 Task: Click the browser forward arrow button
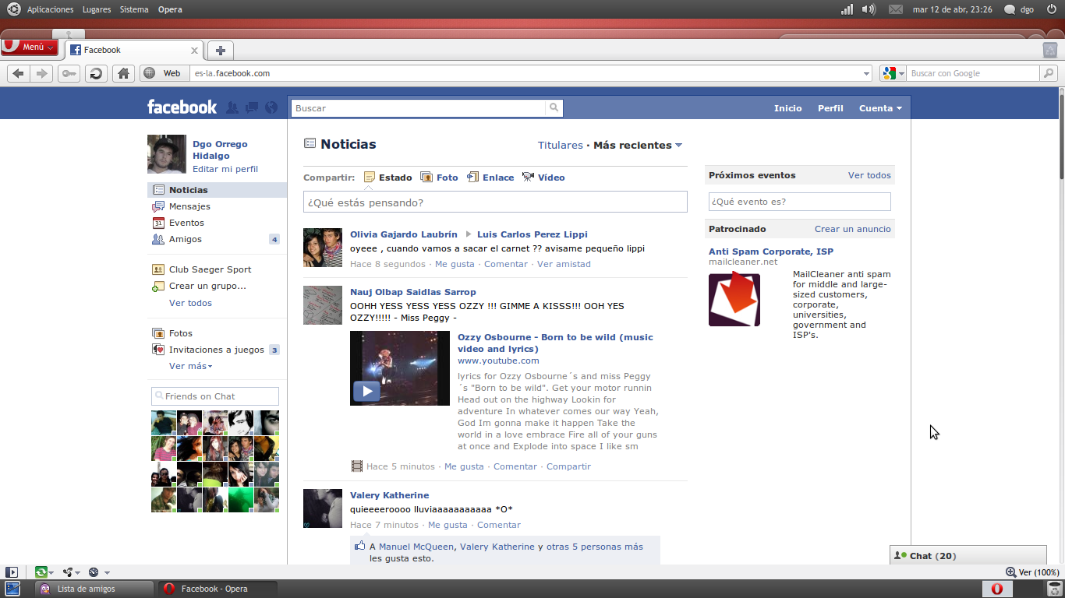click(42, 73)
